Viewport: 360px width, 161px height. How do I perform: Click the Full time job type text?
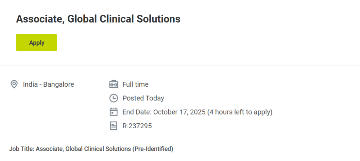coord(135,84)
